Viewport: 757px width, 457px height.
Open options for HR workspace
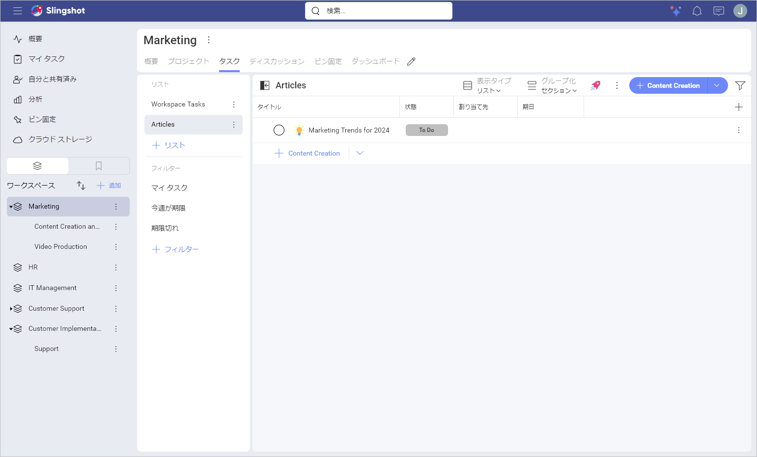click(116, 268)
